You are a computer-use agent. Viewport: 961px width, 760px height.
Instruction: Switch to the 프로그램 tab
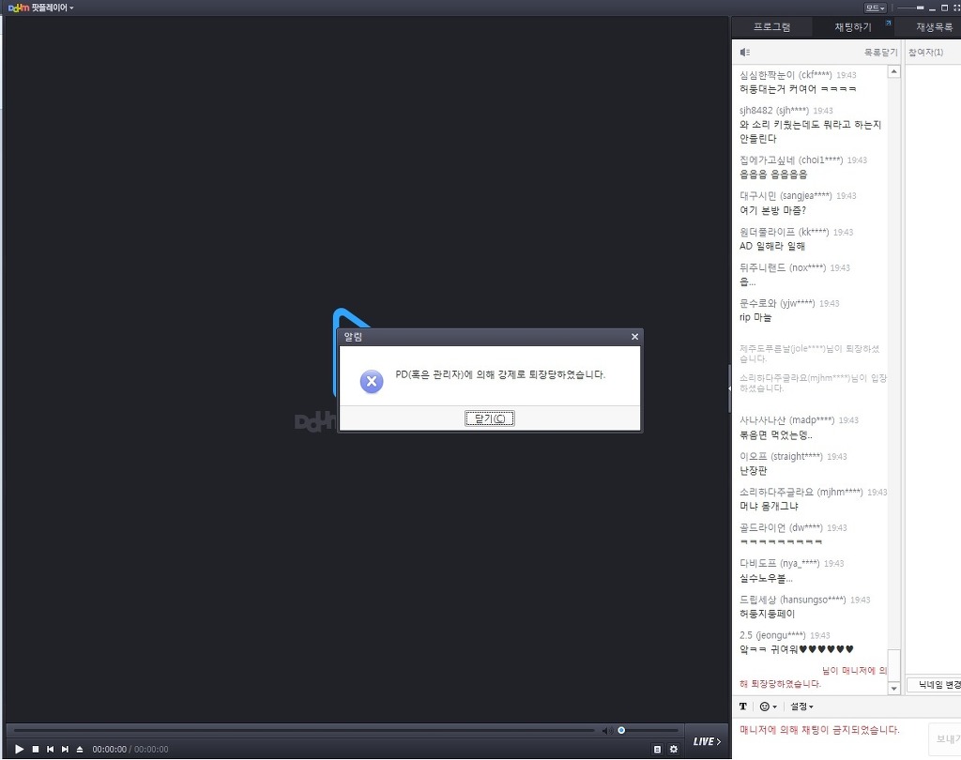pos(771,27)
